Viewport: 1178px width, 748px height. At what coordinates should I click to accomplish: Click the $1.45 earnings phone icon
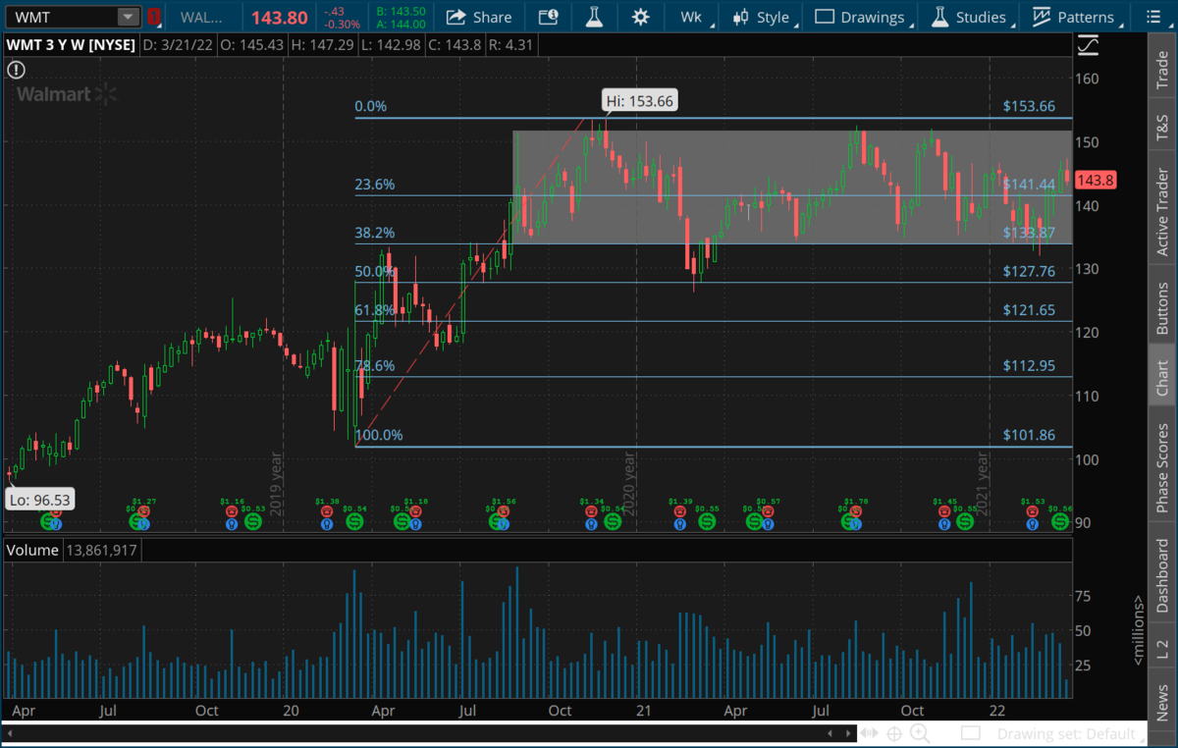[x=944, y=510]
